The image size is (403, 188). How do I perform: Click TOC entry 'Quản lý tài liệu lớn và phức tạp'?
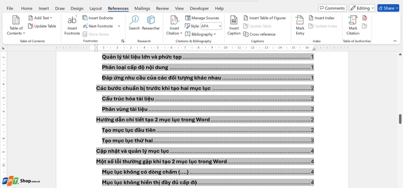click(x=142, y=57)
